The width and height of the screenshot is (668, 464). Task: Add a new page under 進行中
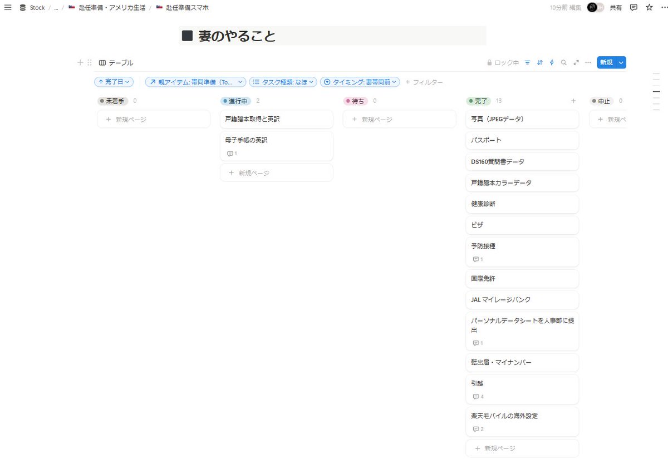(x=277, y=172)
